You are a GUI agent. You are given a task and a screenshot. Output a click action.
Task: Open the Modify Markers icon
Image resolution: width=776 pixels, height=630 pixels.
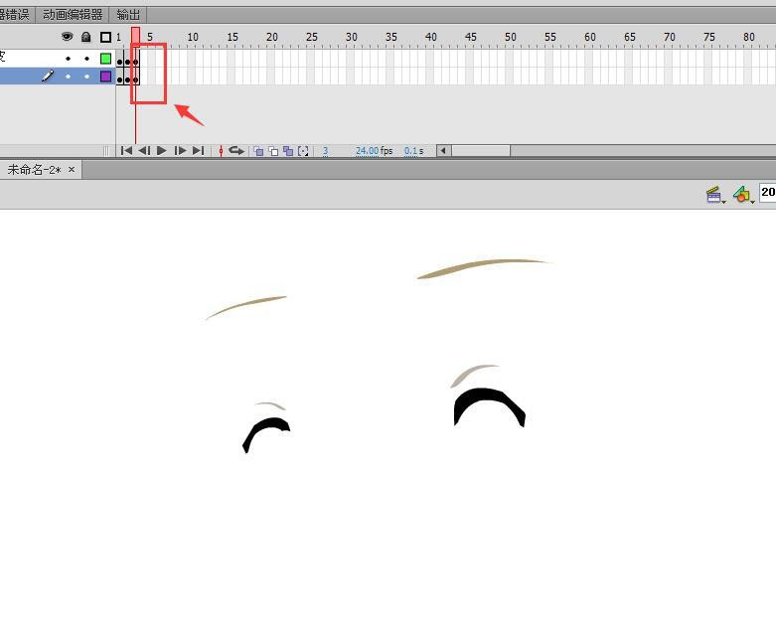303,151
